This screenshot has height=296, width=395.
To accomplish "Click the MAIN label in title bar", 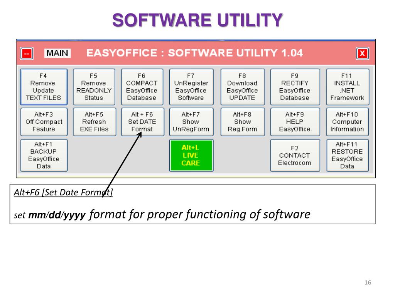I will pyautogui.click(x=57, y=53).
